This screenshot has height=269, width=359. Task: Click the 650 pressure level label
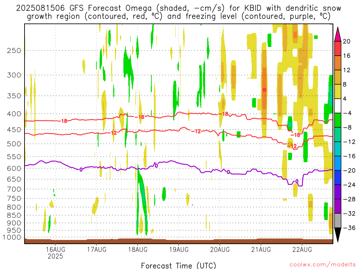click(x=14, y=179)
